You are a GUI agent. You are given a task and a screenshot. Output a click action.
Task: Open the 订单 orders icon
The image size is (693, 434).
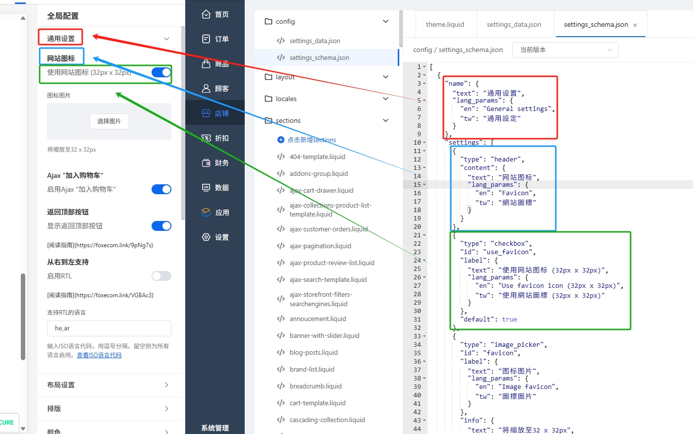[x=206, y=39]
